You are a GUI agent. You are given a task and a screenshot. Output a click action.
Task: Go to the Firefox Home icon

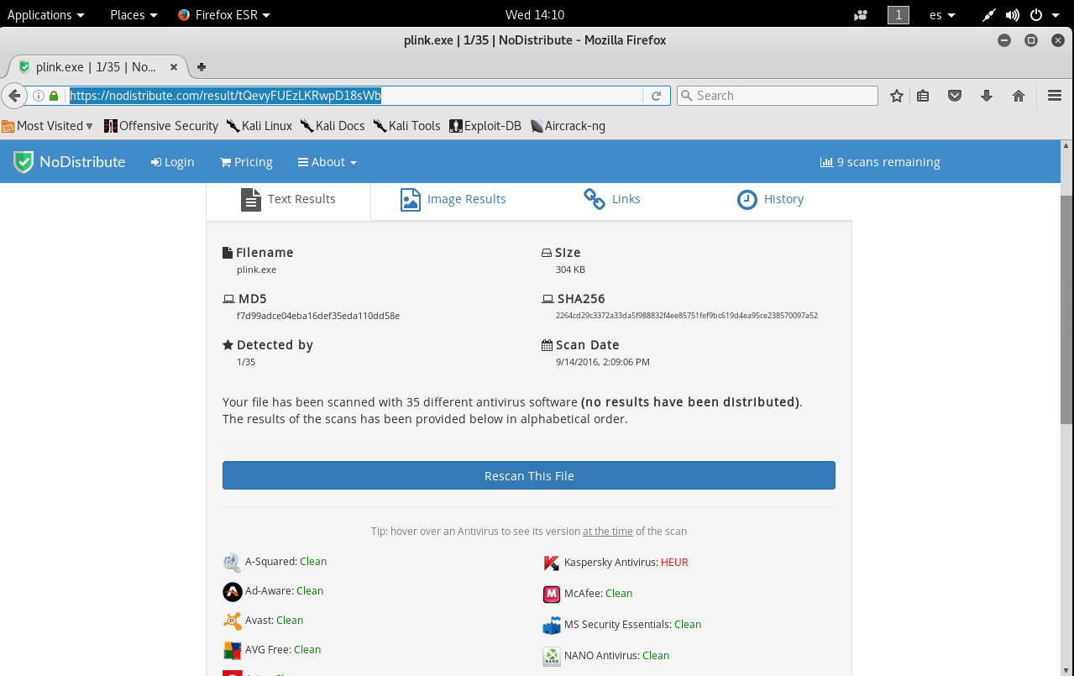coord(1019,96)
